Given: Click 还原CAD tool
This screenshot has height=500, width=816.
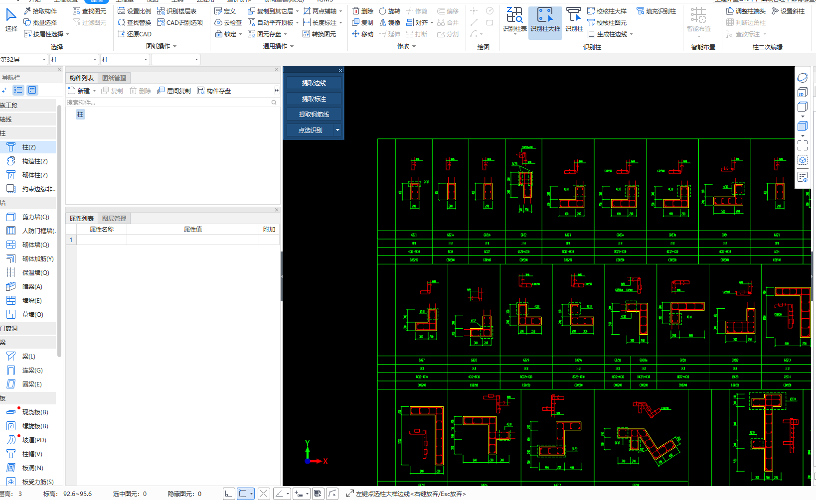Looking at the screenshot, I should tap(135, 34).
